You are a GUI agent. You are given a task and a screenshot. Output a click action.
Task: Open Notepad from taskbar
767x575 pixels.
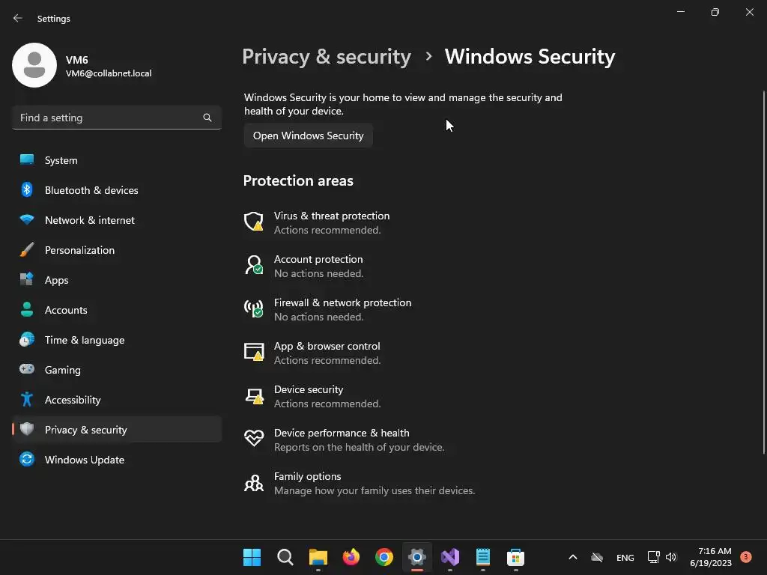pos(483,557)
